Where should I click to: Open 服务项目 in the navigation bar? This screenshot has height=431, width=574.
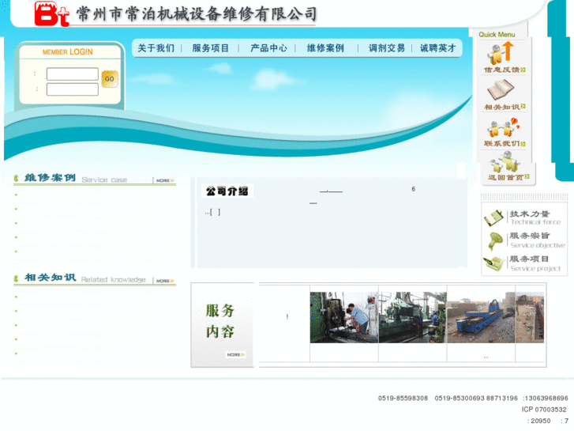coord(211,48)
